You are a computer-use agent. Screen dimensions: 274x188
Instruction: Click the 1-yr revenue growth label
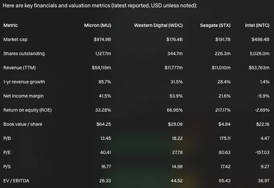(24, 82)
